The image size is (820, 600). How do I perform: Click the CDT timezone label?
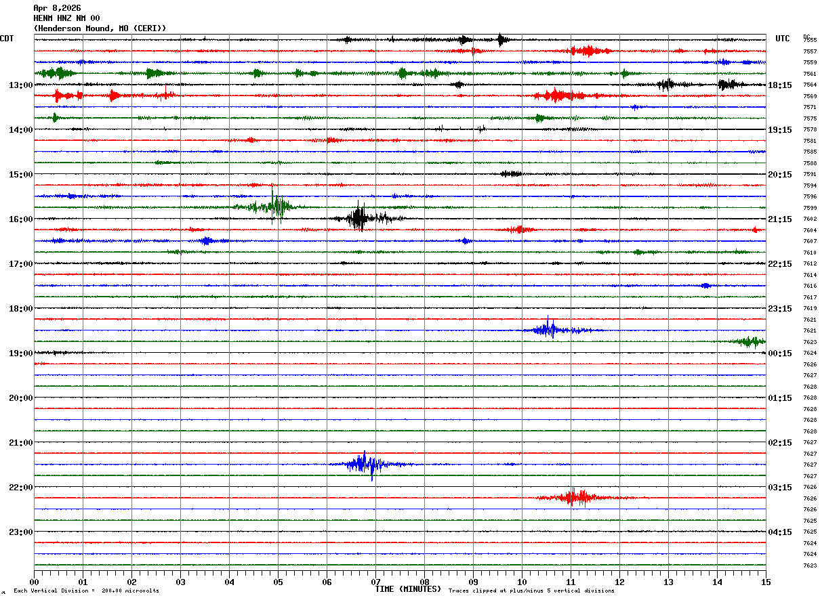(7, 39)
